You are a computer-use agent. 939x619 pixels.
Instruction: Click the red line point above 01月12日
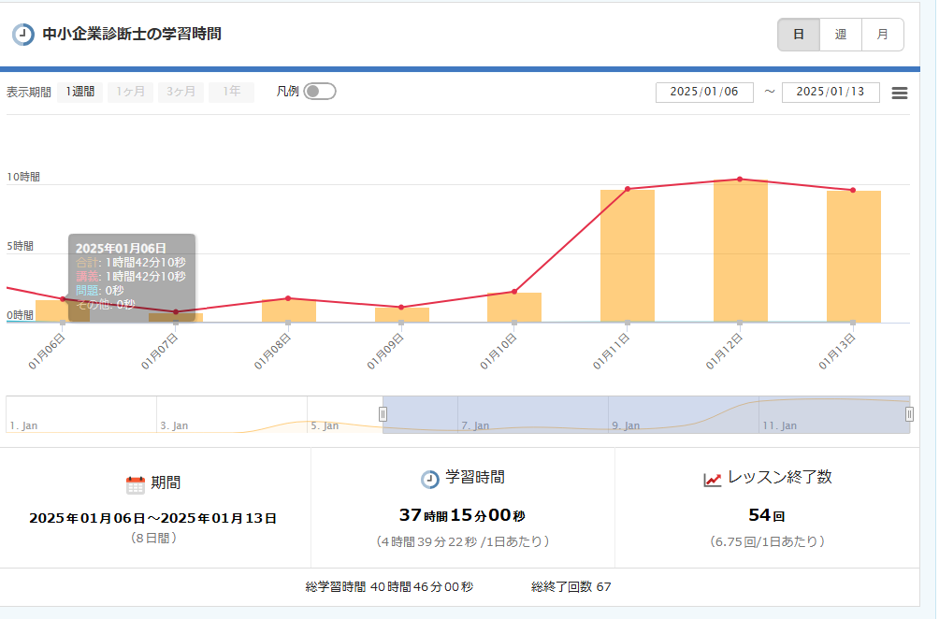[x=740, y=179]
